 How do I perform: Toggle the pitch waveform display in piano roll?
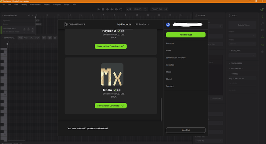[x=44, y=38]
